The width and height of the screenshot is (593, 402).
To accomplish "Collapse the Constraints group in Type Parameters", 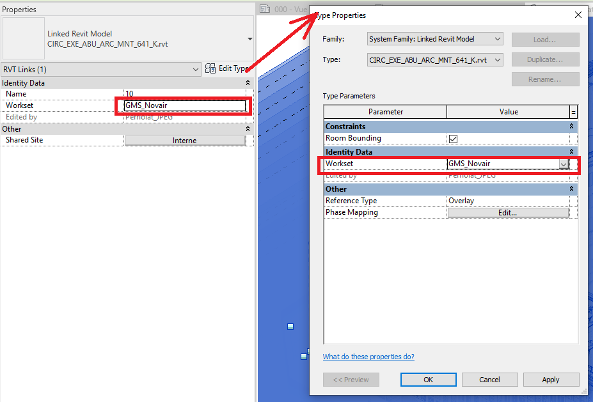I will coord(571,127).
